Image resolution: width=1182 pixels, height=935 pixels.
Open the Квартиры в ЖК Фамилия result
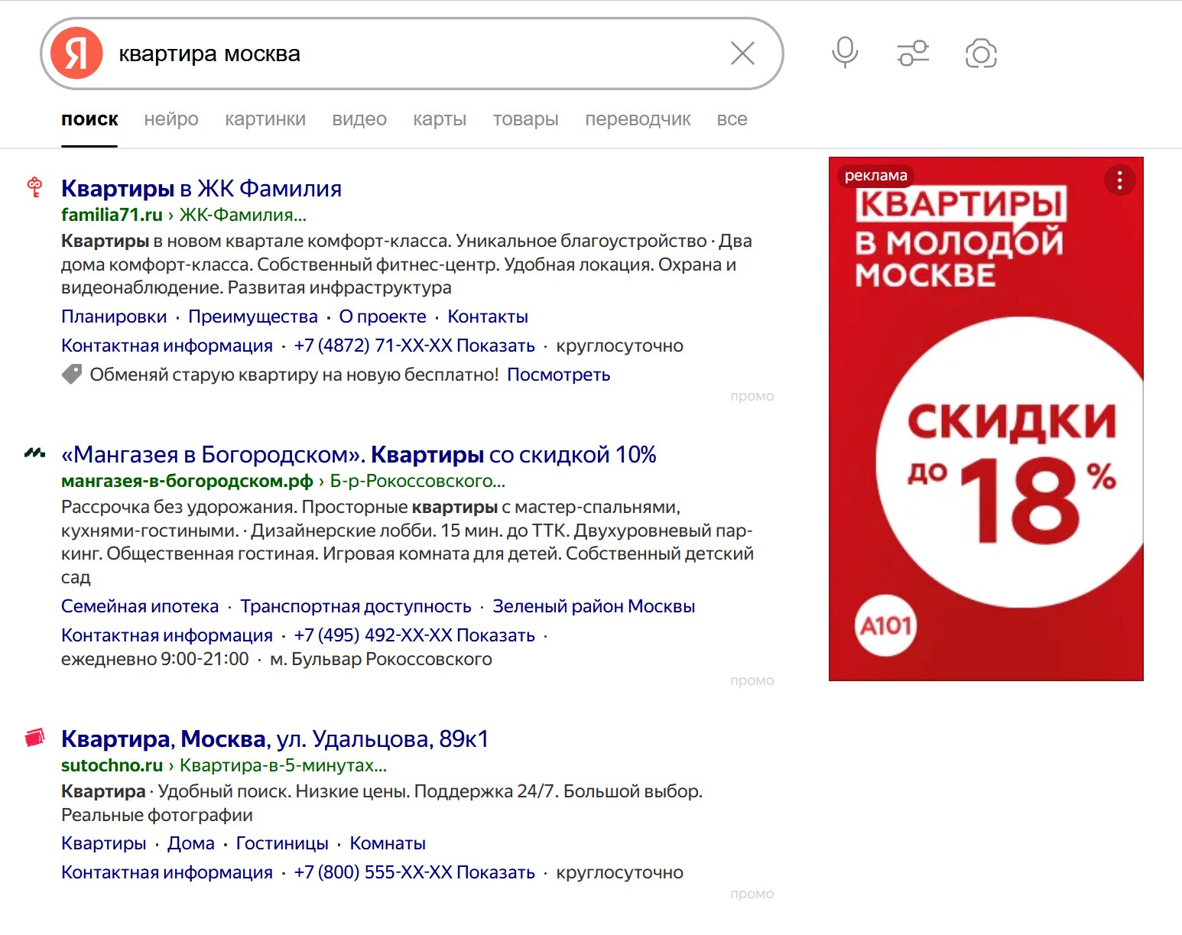(x=201, y=188)
